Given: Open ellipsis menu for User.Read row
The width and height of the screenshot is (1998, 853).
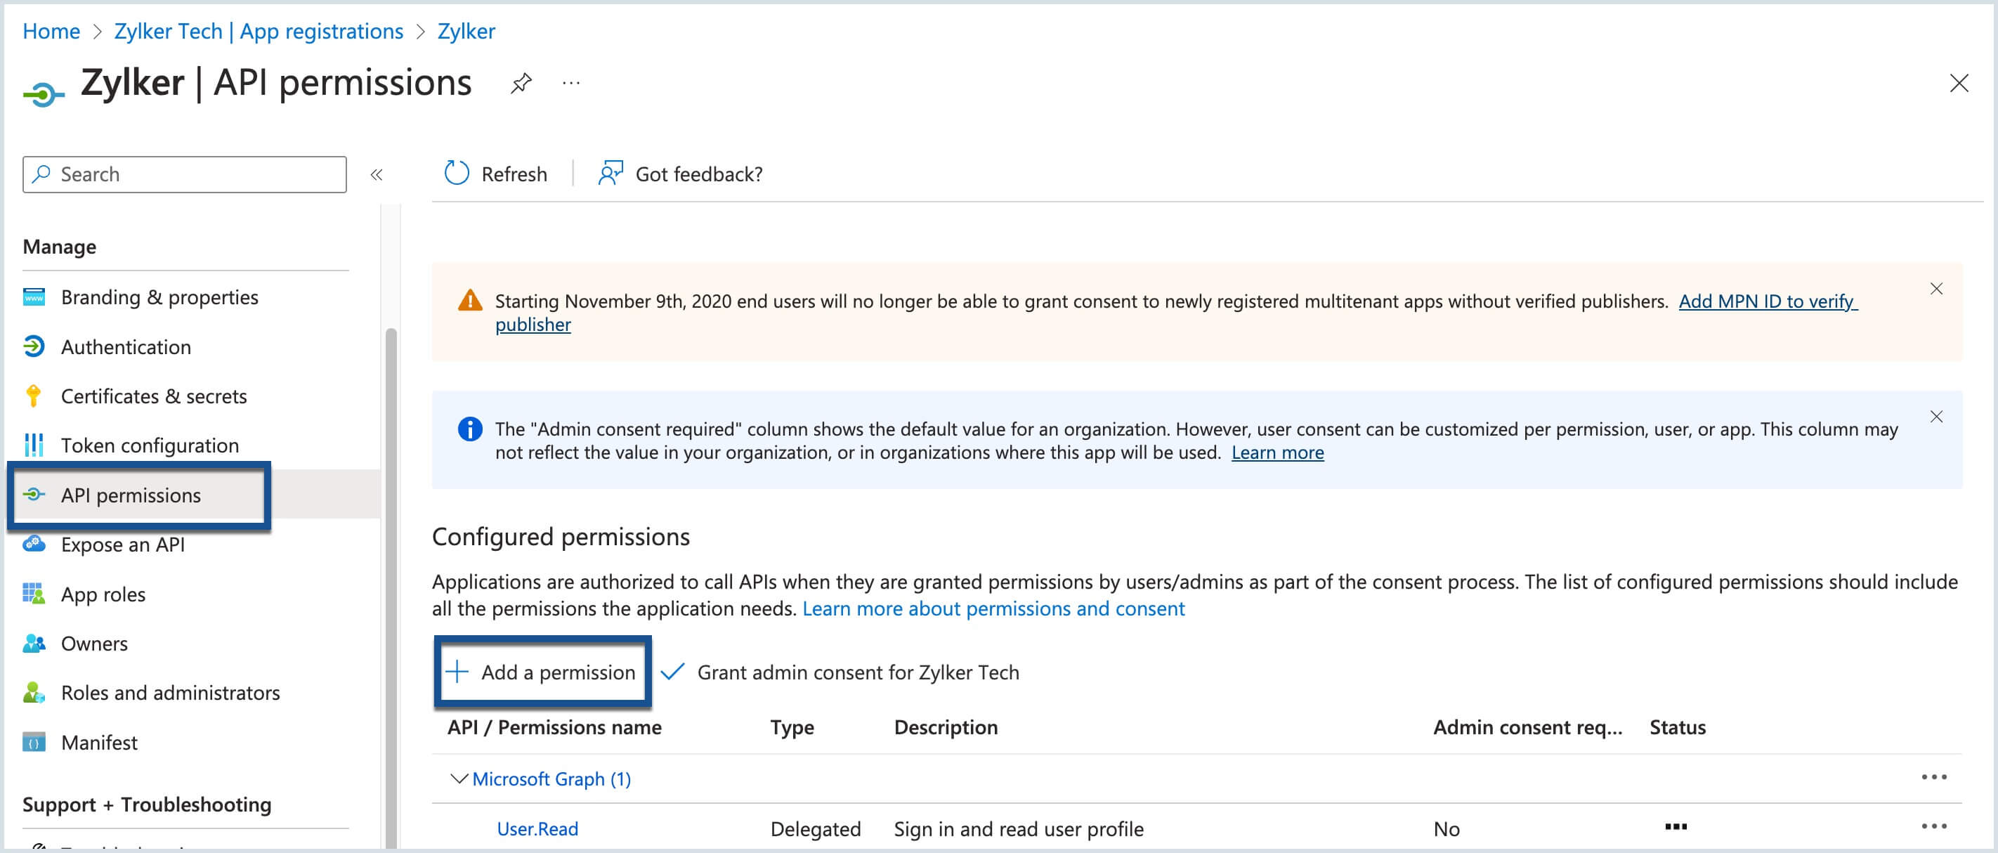Looking at the screenshot, I should tap(1933, 826).
